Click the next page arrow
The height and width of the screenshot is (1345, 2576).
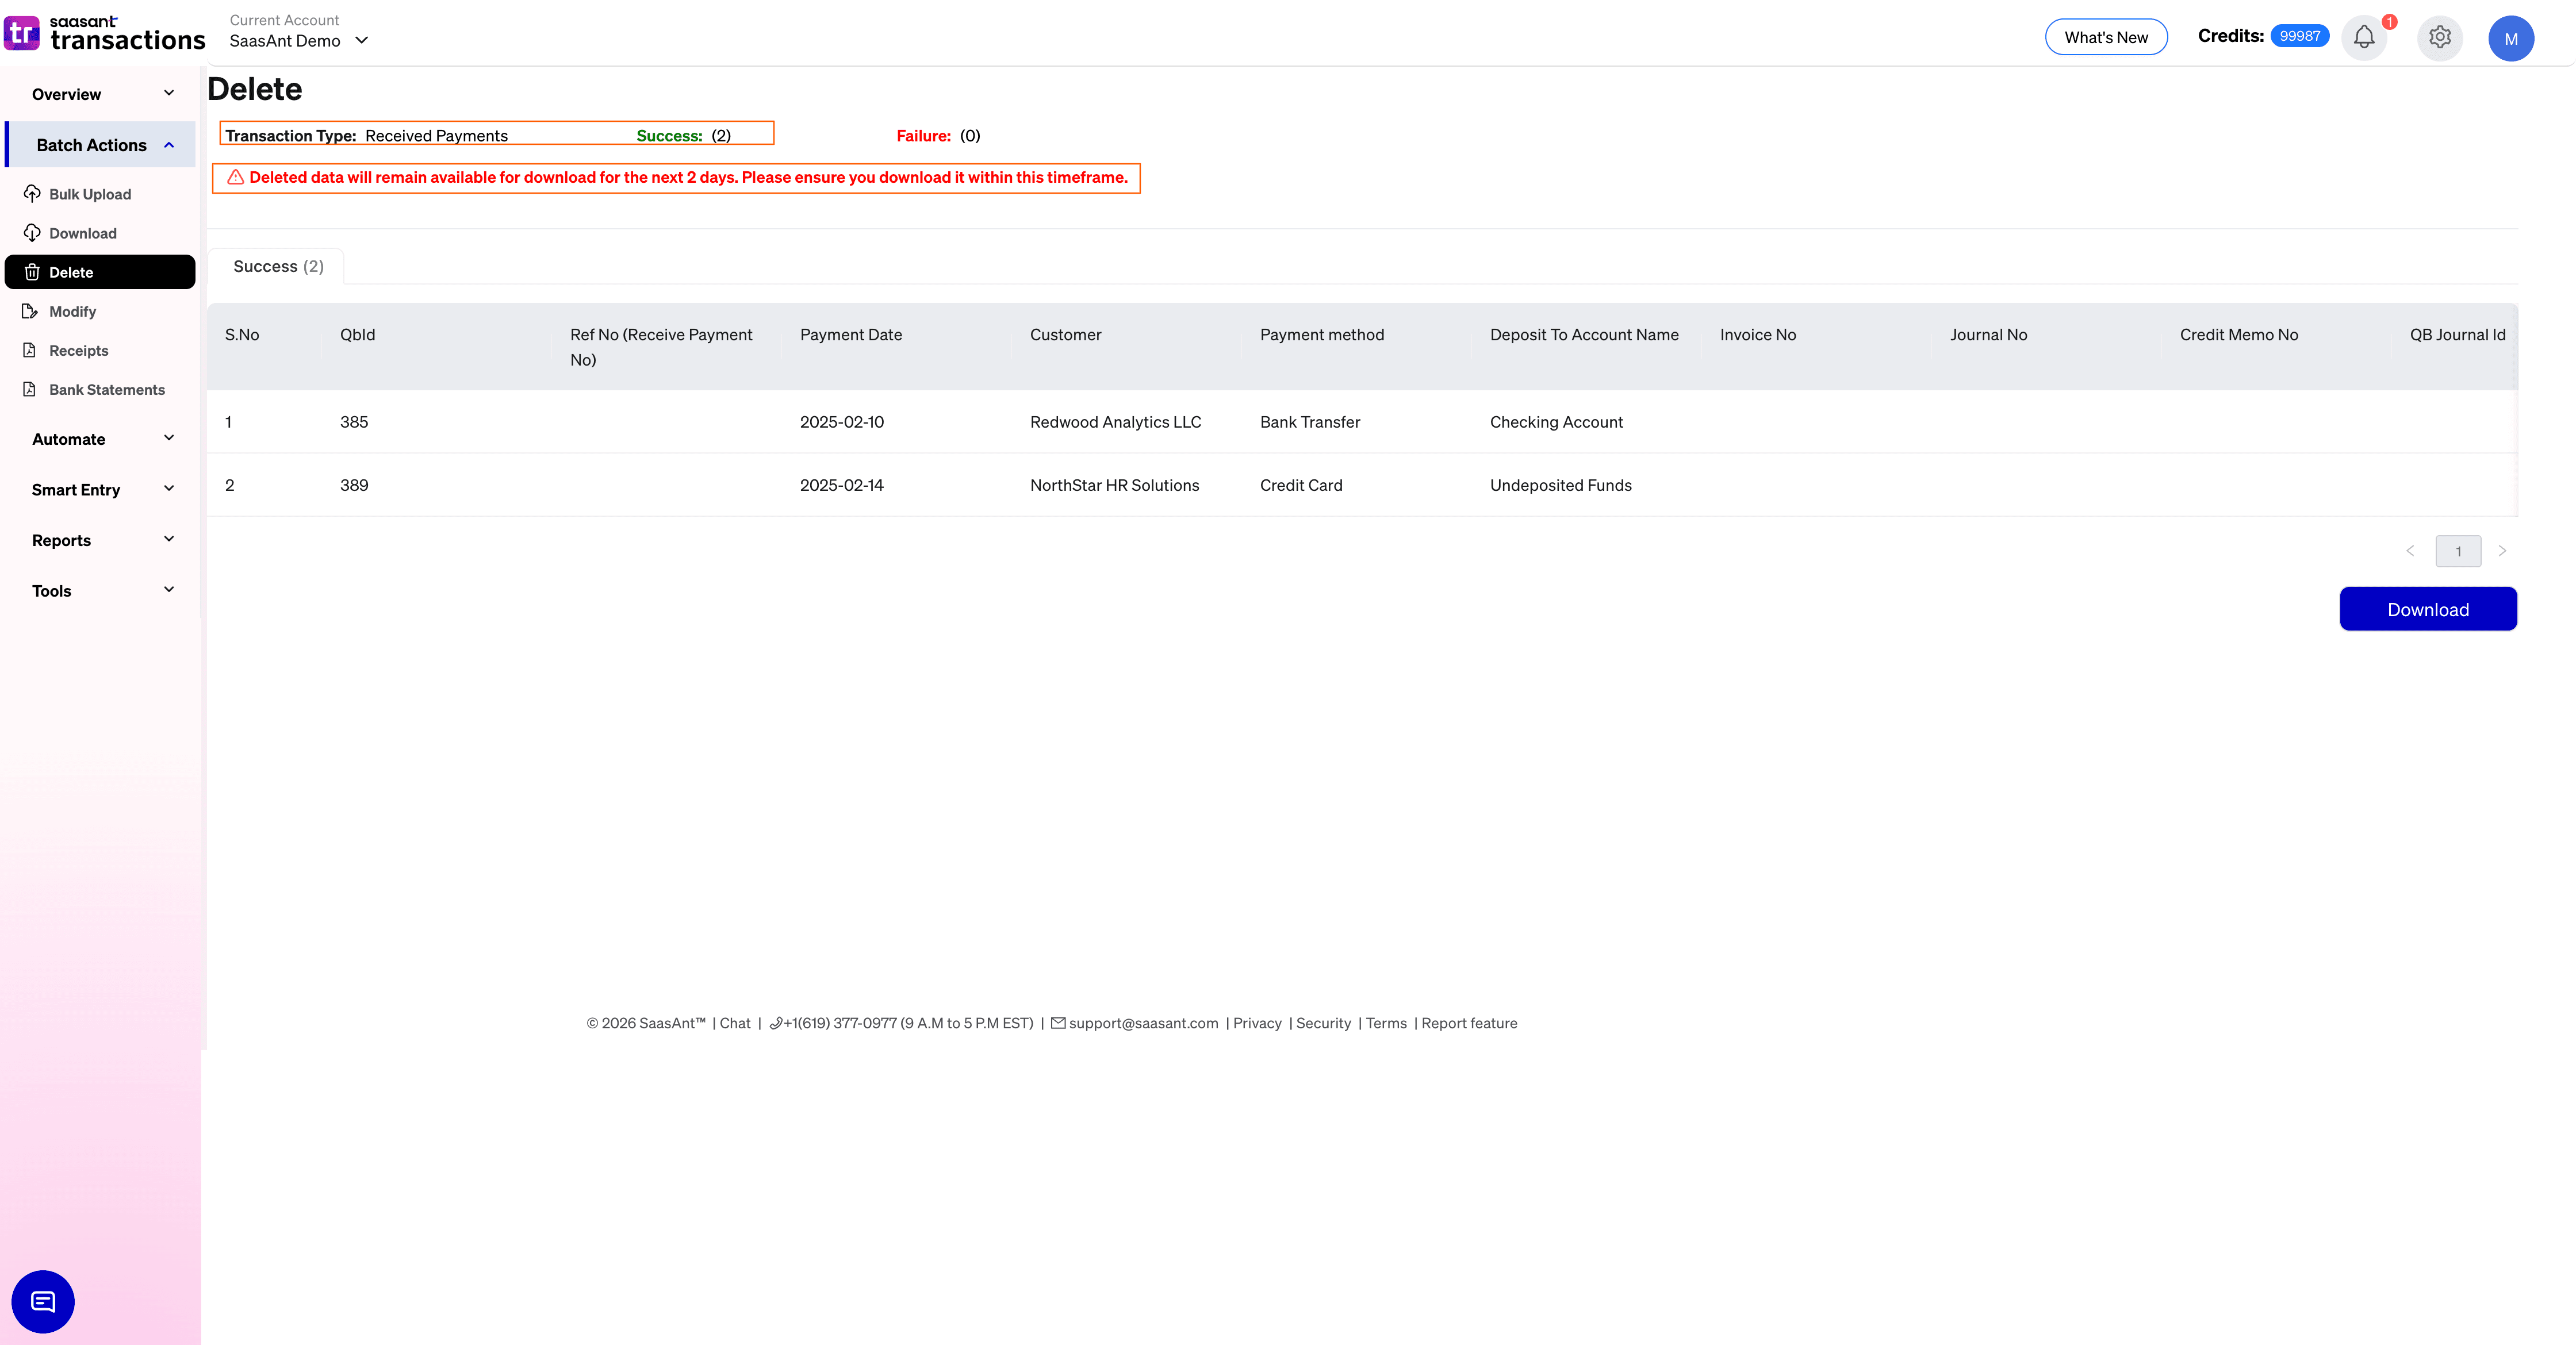click(x=2503, y=551)
